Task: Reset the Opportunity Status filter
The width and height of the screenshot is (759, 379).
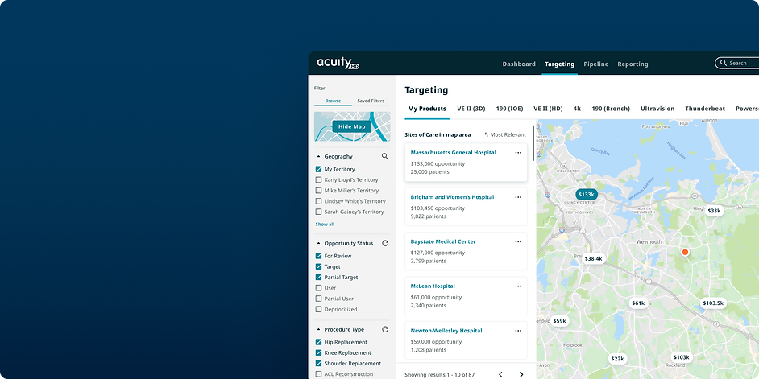Action: coord(385,243)
